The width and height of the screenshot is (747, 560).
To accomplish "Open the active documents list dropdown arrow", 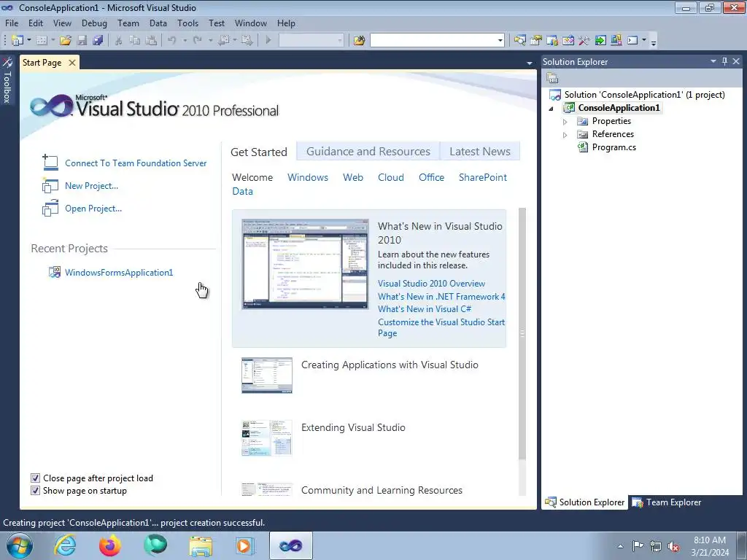I will pyautogui.click(x=530, y=63).
